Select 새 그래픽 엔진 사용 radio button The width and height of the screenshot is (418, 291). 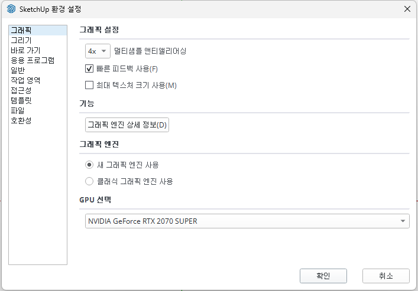coord(89,165)
